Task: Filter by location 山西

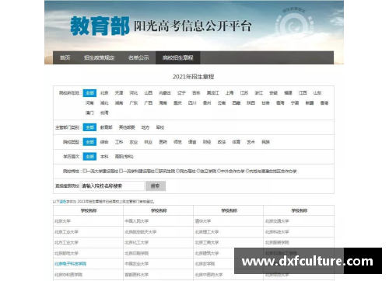Action: [149, 93]
